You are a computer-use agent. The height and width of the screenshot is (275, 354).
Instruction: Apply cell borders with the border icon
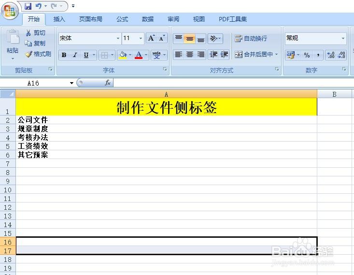[104, 55]
